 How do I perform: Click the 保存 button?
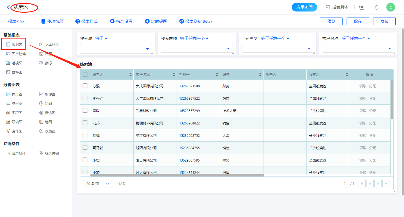pyautogui.click(x=358, y=21)
